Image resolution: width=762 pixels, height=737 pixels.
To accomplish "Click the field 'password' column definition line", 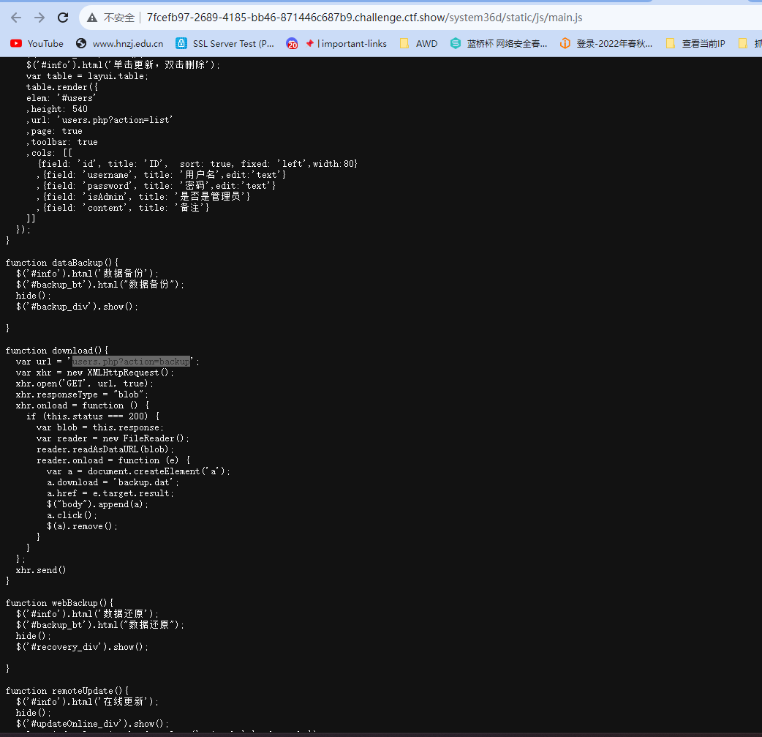I will 156,186.
